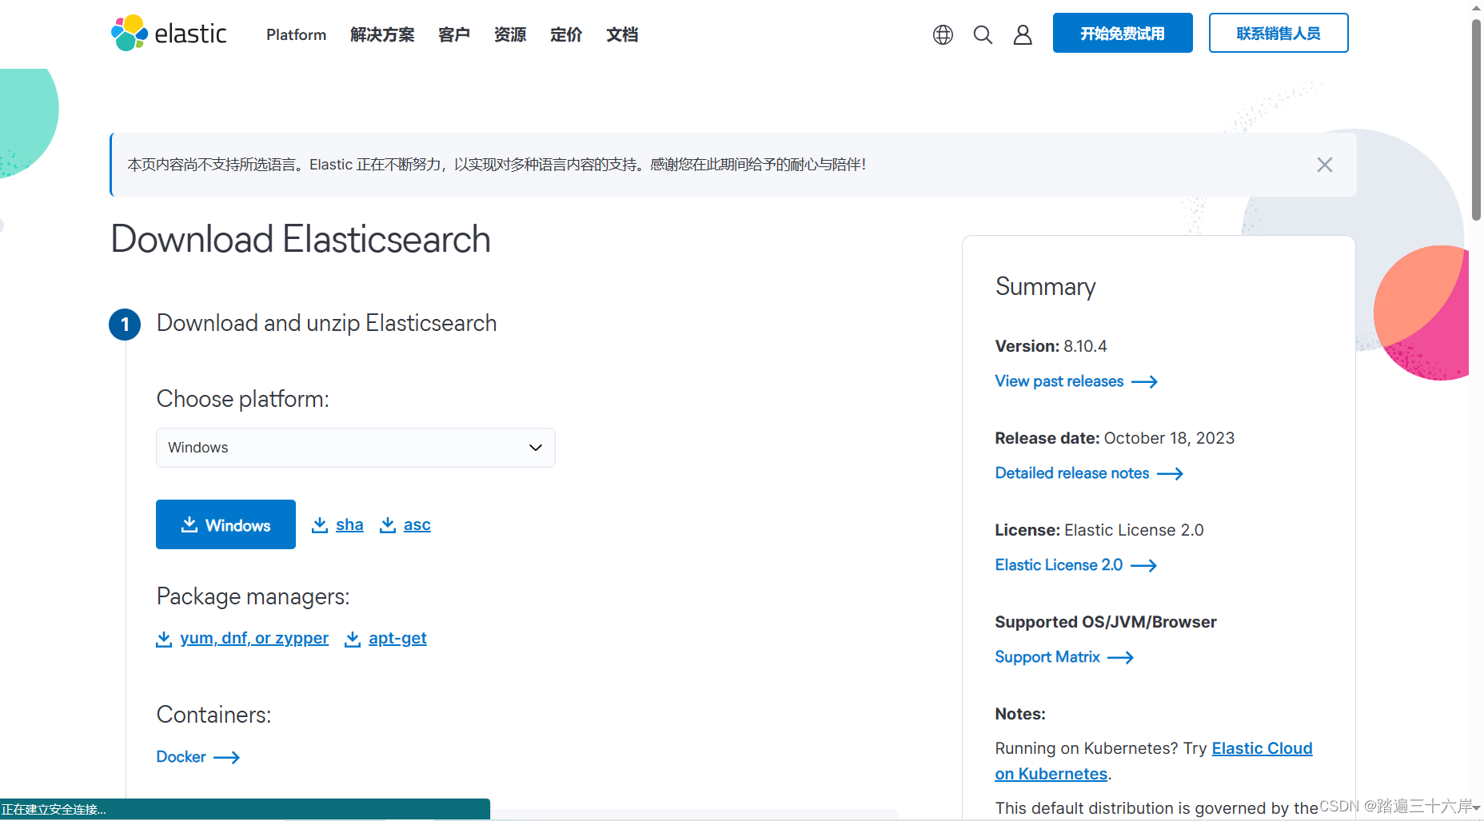
Task: Open the 资源 menu
Action: [x=510, y=34]
